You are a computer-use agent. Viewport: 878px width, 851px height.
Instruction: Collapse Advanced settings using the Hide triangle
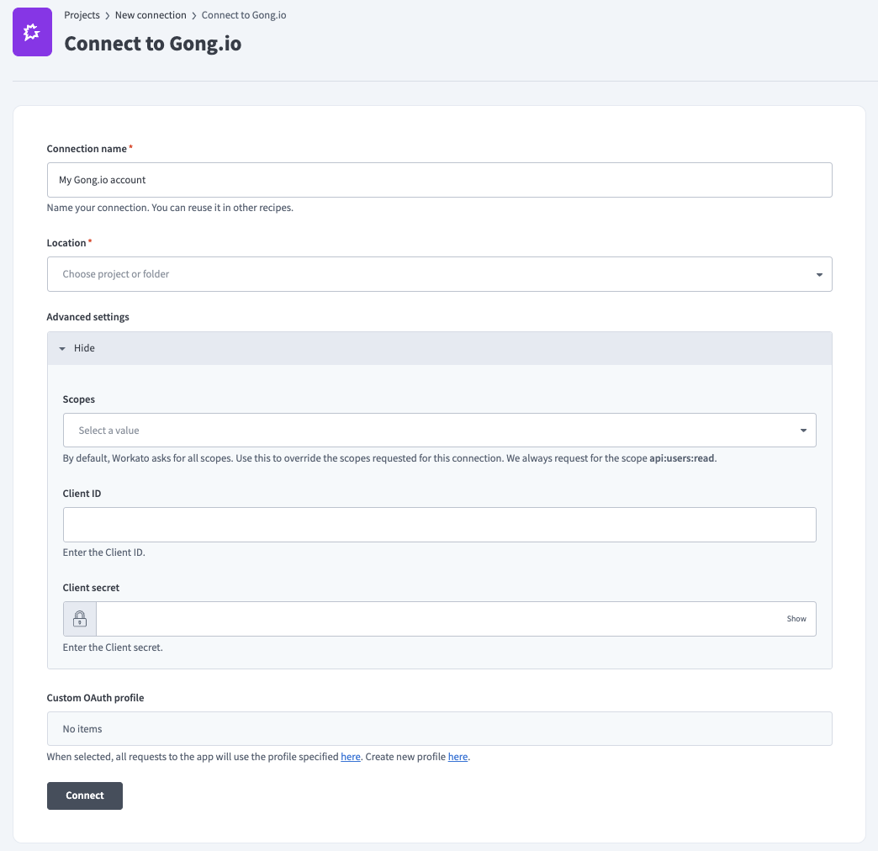(62, 348)
